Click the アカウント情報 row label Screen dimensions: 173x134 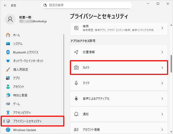(91, 129)
